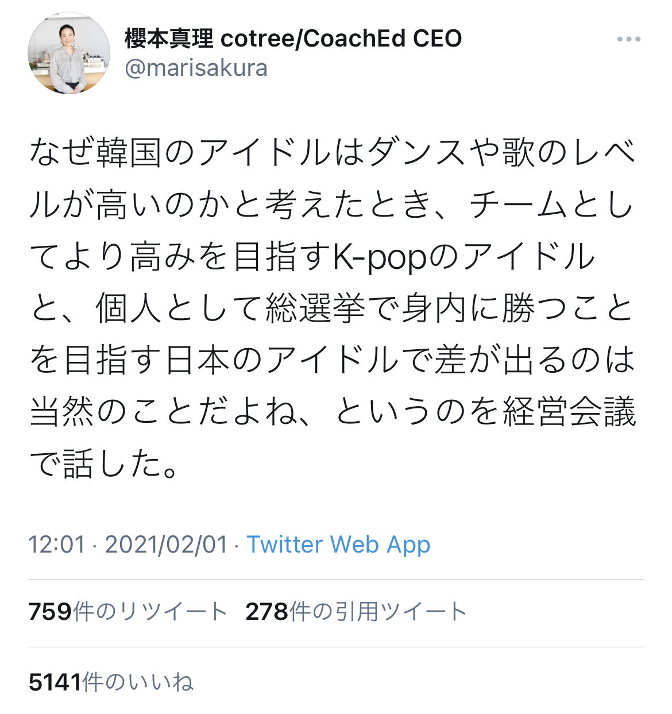Show the 5141件のいいね list
The image size is (672, 714).
[111, 682]
